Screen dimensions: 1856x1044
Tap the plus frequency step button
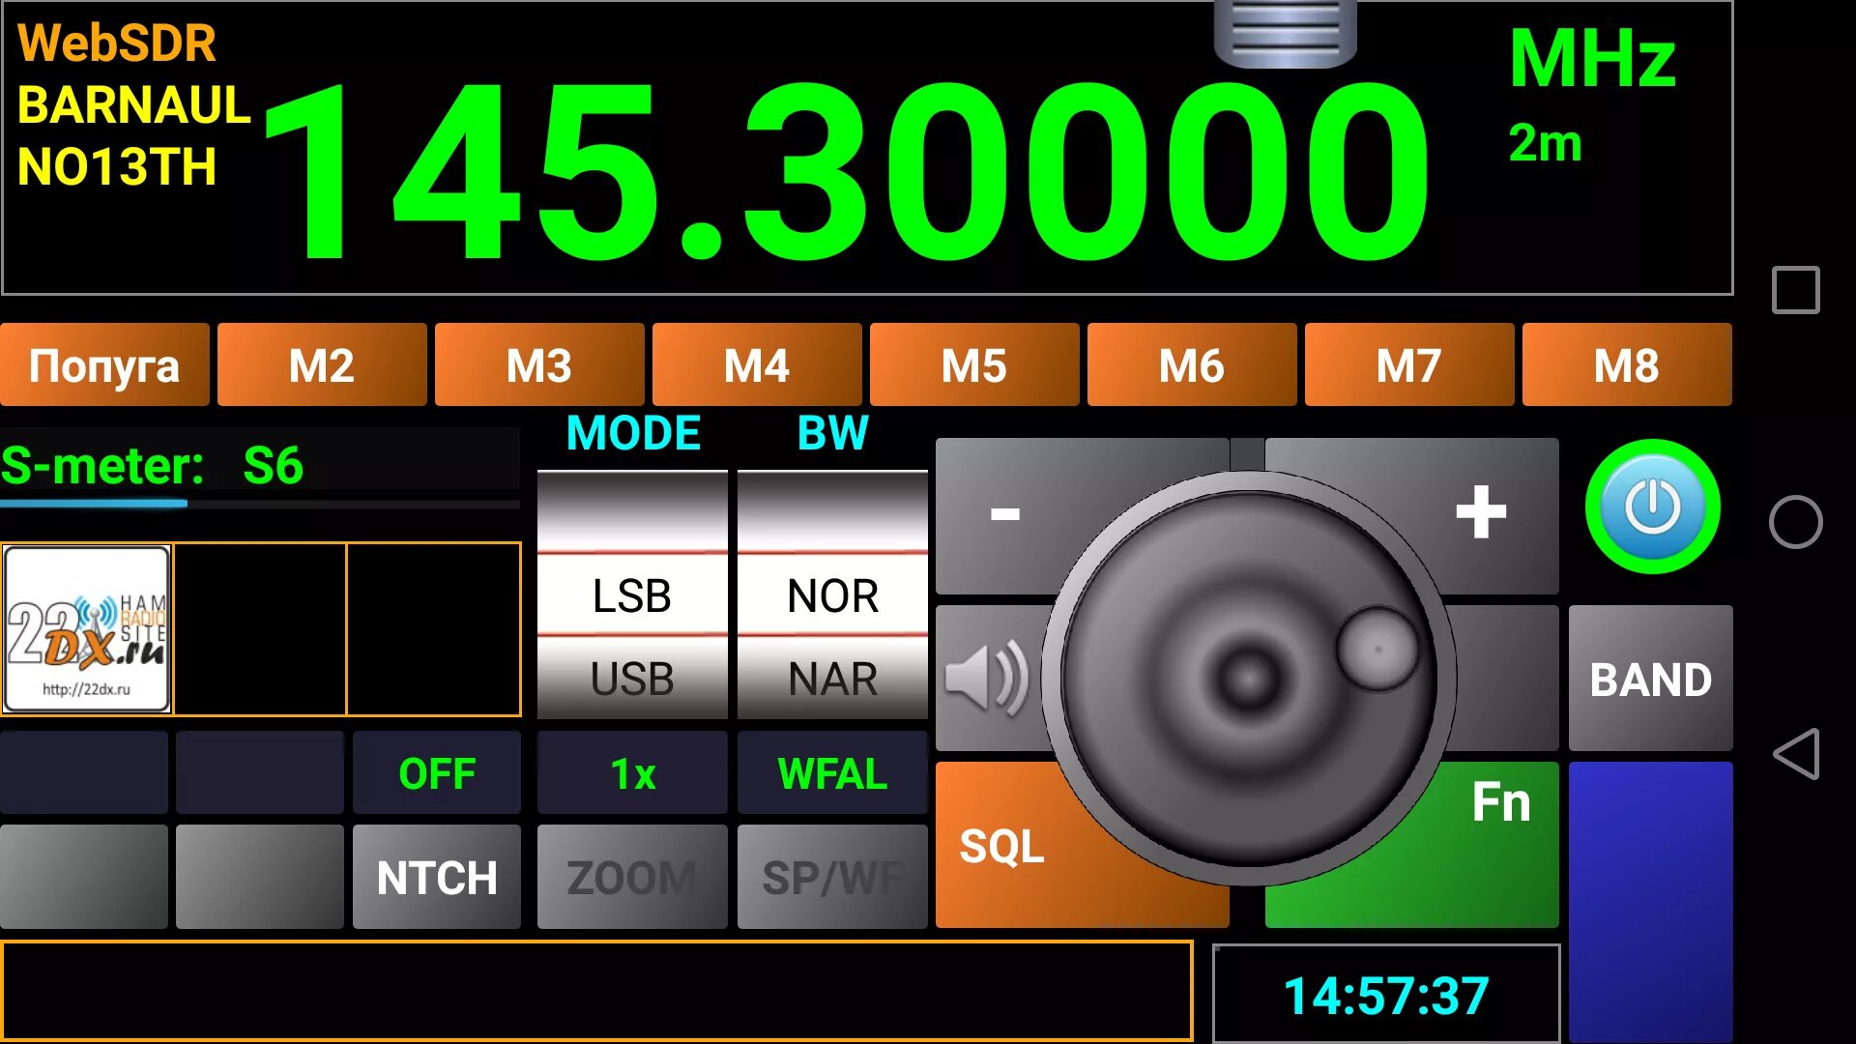point(1480,512)
